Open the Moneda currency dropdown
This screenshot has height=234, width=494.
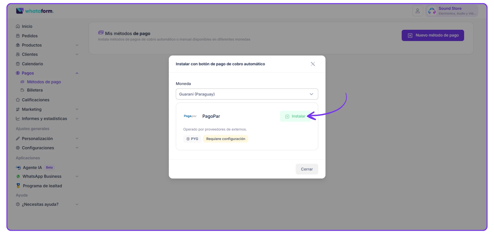tap(247, 94)
